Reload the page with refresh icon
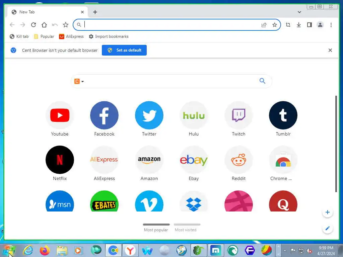The image size is (343, 257). tap(33, 25)
